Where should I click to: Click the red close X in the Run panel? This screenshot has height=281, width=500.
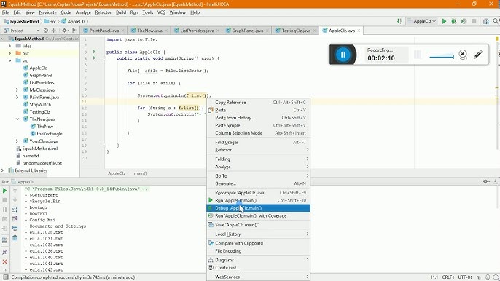tap(5, 261)
